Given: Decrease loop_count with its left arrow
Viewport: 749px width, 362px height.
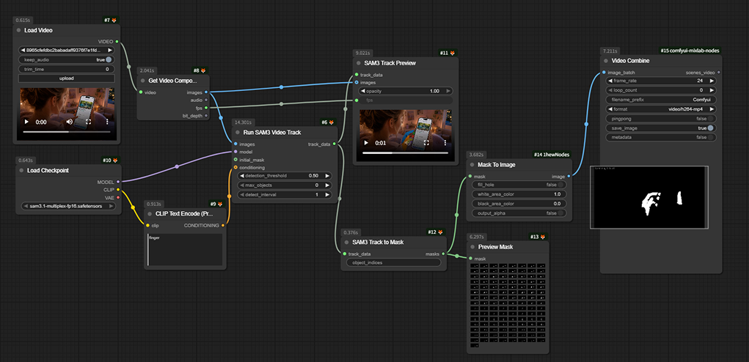Looking at the screenshot, I should (610, 89).
